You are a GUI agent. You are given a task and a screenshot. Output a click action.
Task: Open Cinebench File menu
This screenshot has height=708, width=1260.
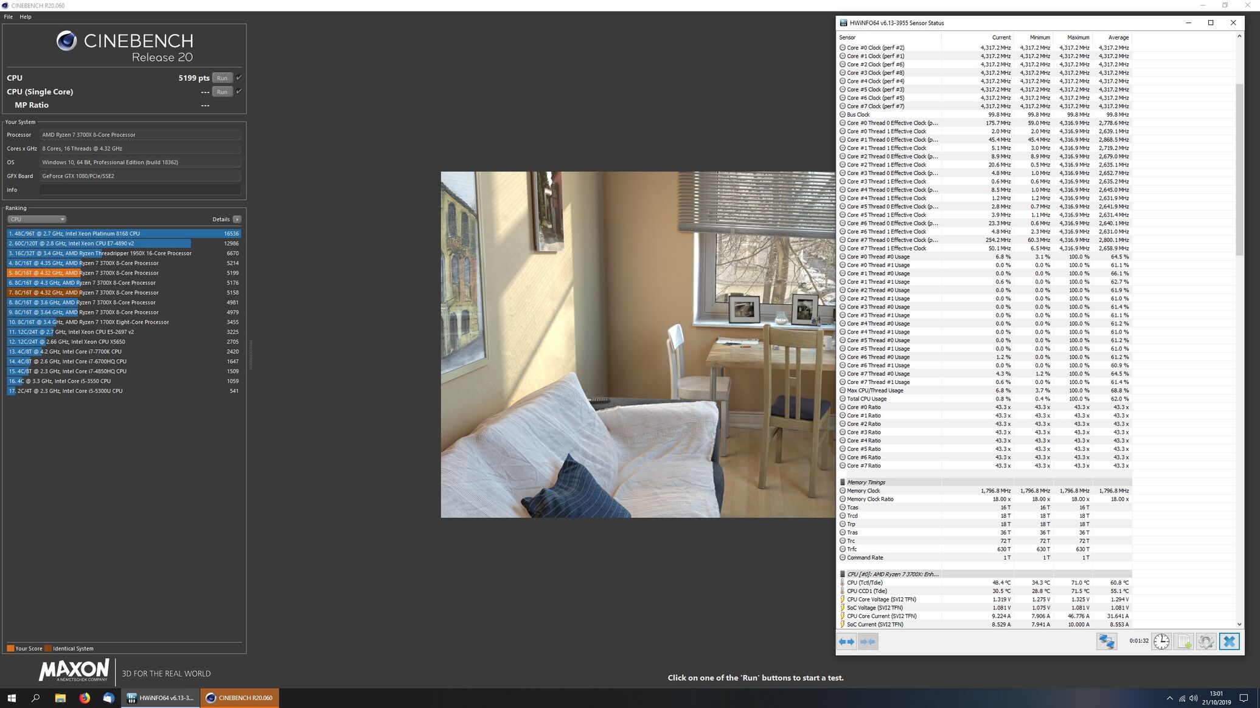click(x=9, y=17)
